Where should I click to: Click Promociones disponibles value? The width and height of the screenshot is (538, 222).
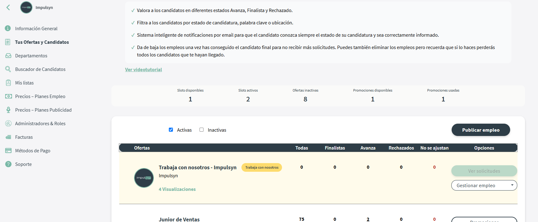pos(373,99)
